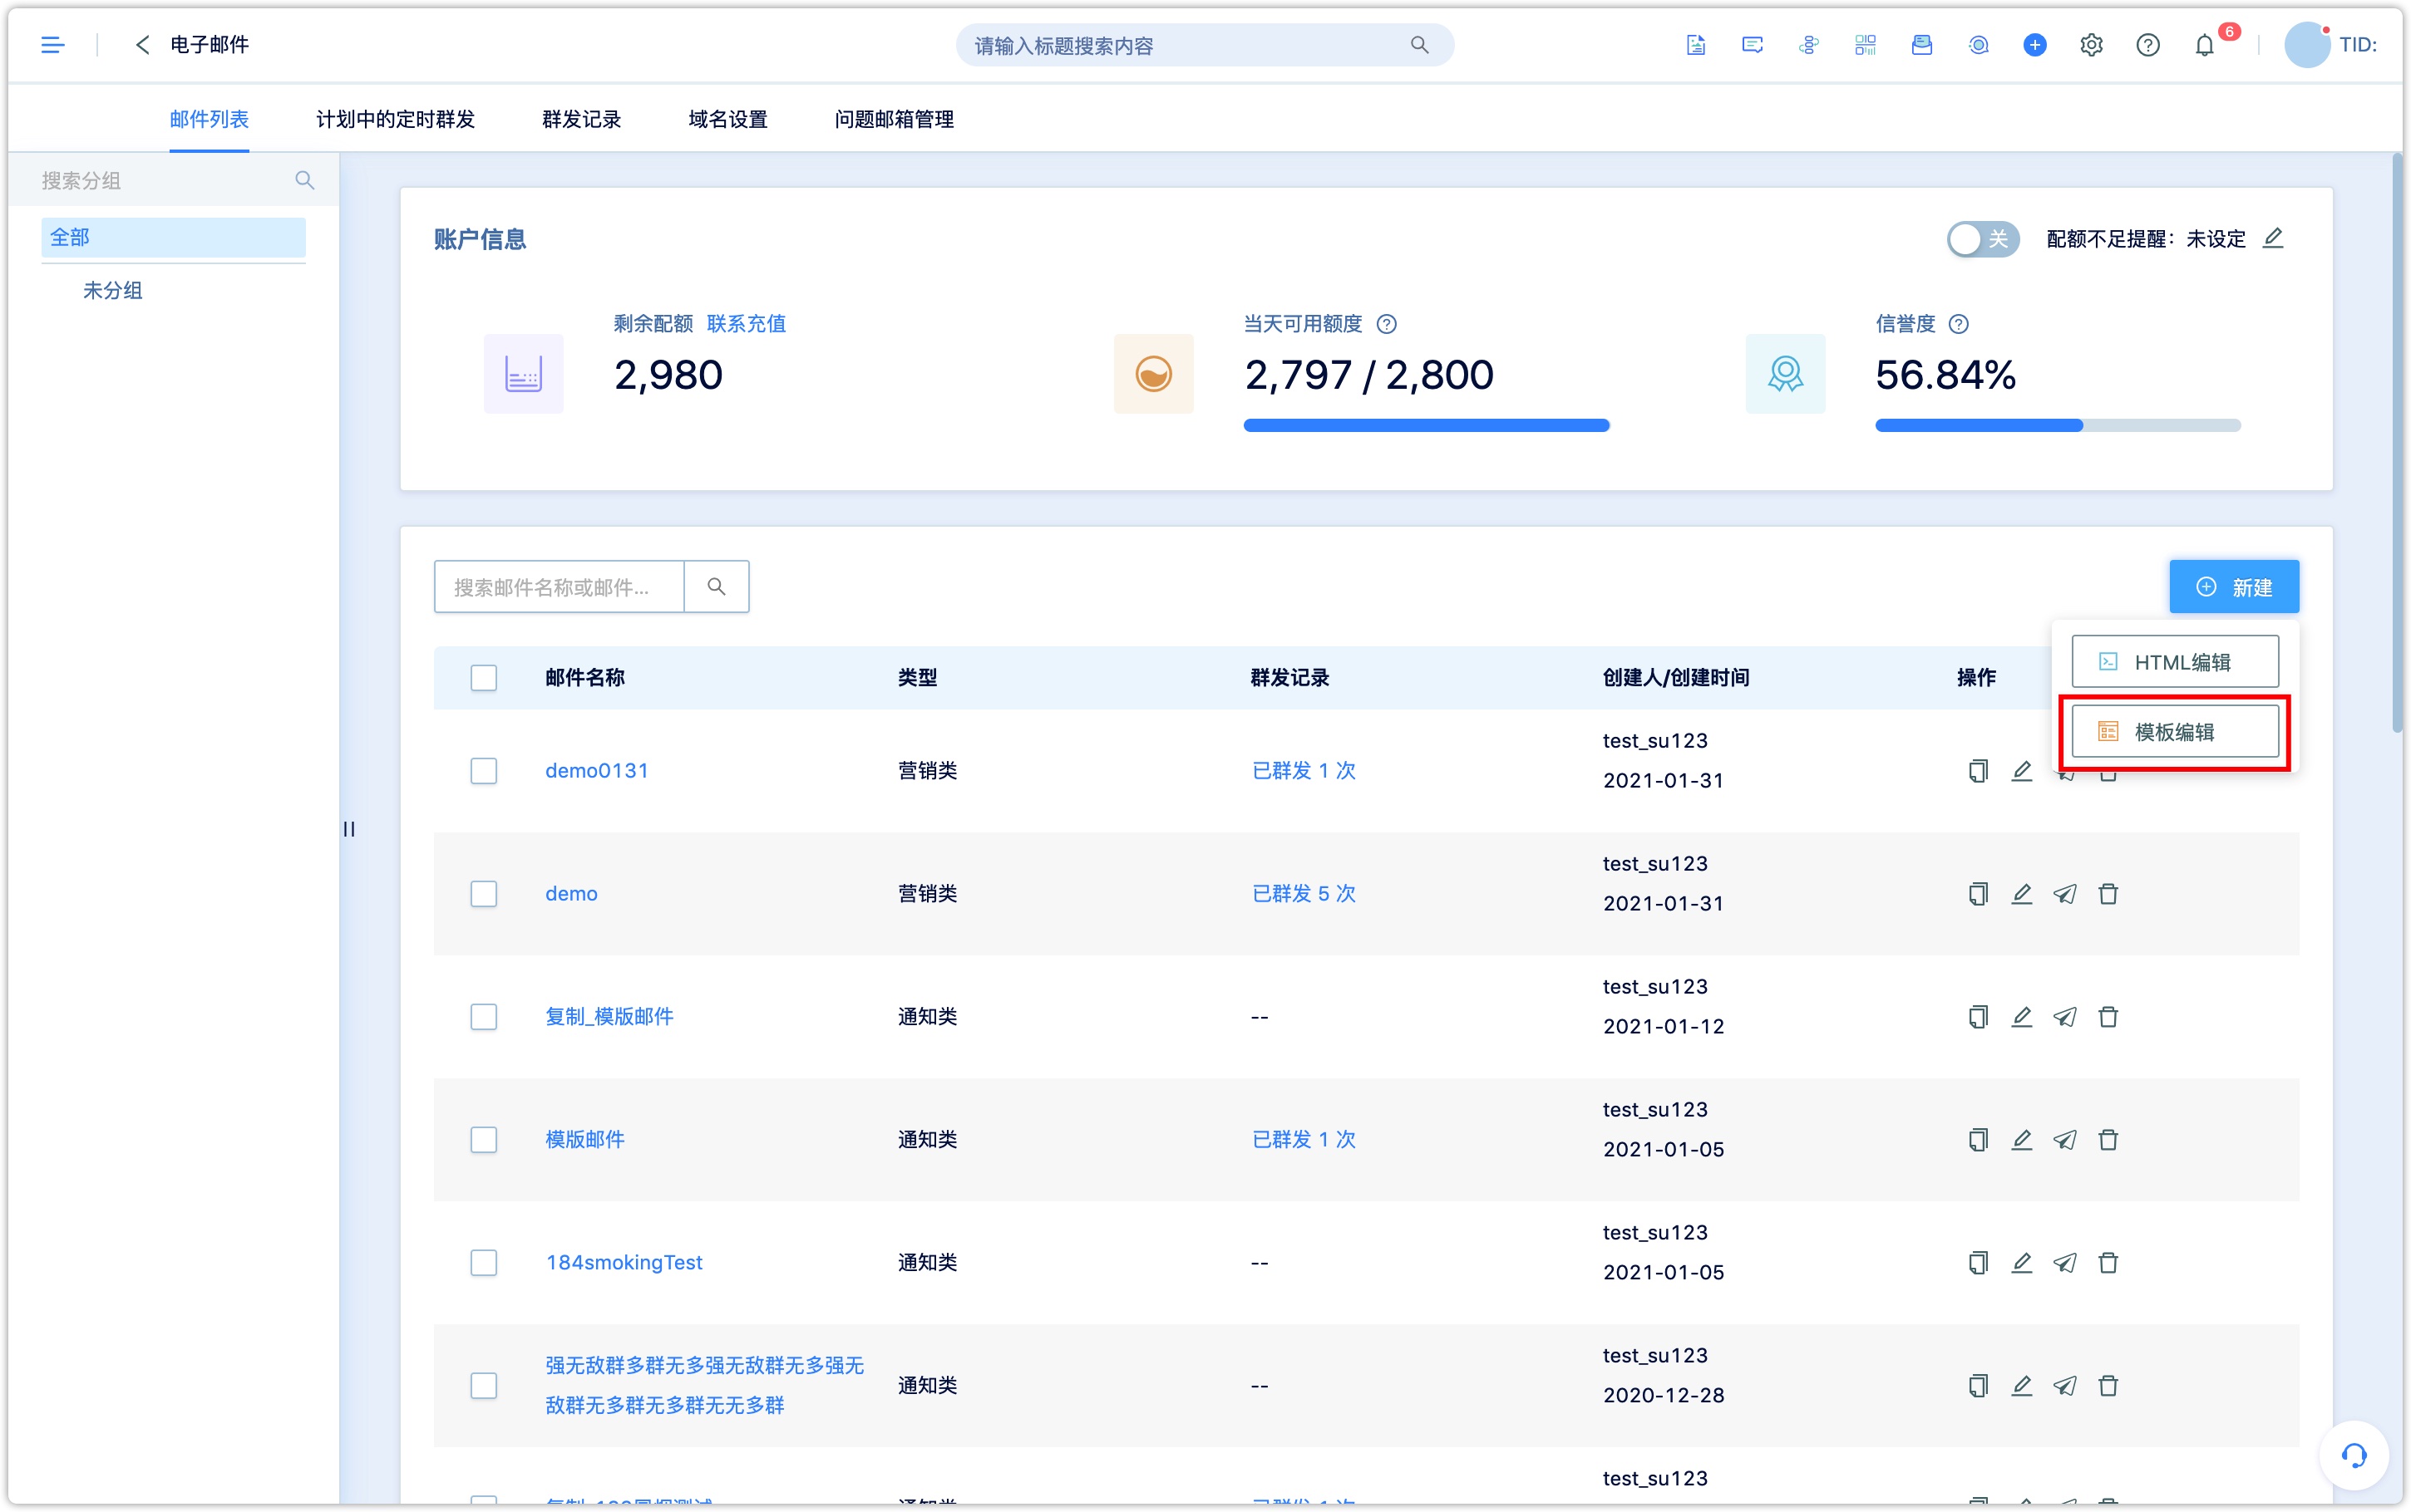Viewport: 2411px width, 1512px height.
Task: Open the 新建 dropdown button
Action: point(2233,587)
